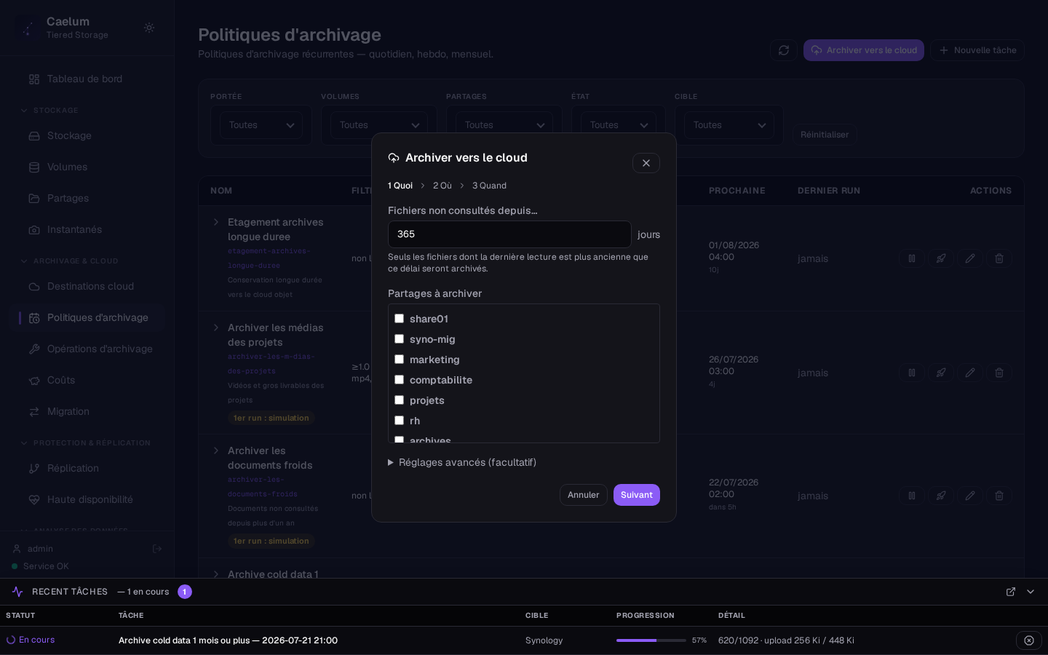Open Opérations d'archivage
The width and height of the screenshot is (1048, 655).
coord(87,349)
